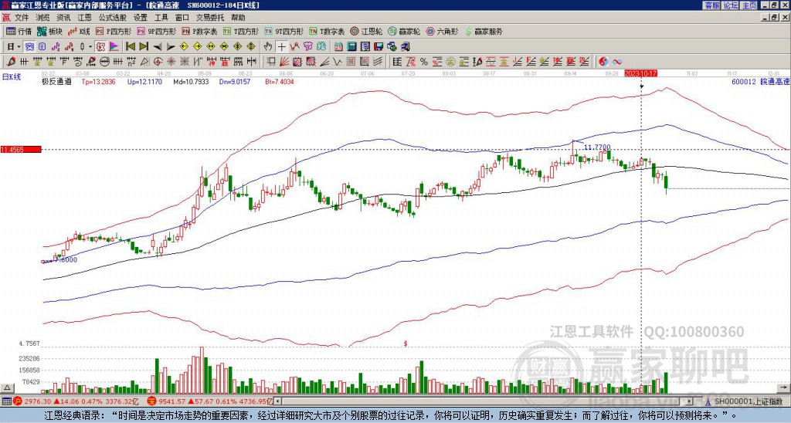Open the 浏览 menu
Viewport: 791px width, 423px height.
point(43,18)
